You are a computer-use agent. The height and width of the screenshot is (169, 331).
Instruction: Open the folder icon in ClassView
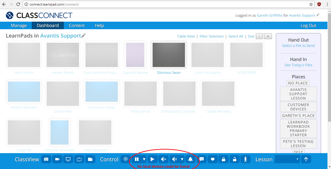tap(90, 159)
